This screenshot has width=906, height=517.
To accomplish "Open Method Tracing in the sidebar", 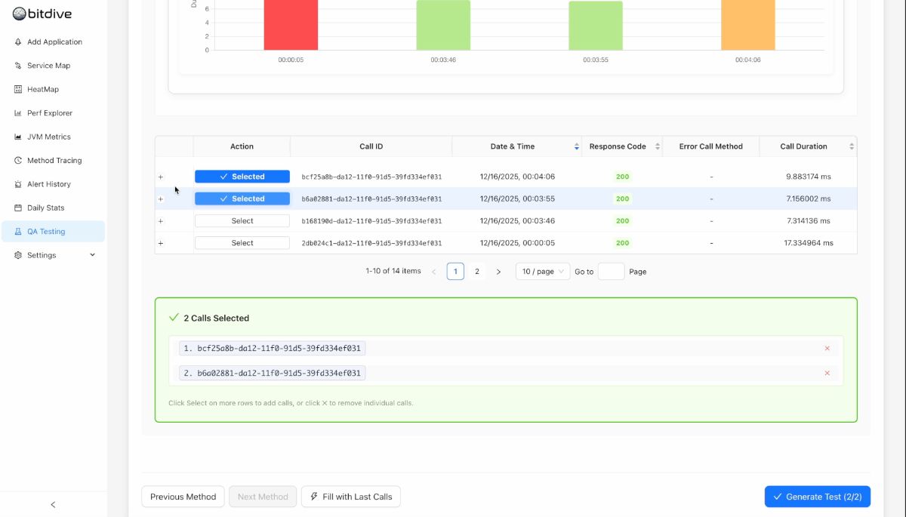I will (54, 161).
